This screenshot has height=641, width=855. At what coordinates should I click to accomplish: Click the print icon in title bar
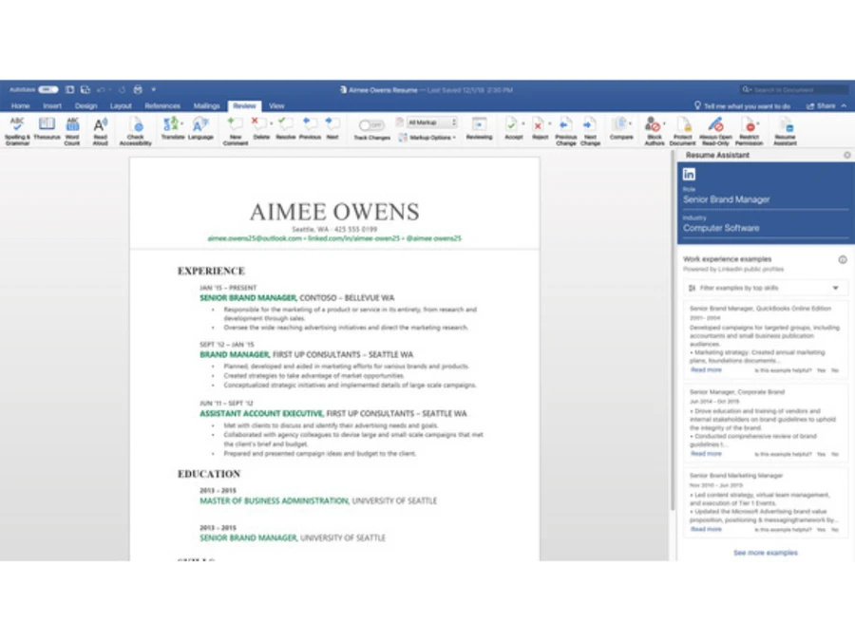(x=138, y=89)
